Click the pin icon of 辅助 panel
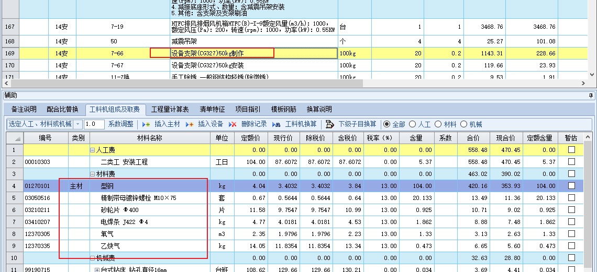597x272 pixels. coord(591,95)
